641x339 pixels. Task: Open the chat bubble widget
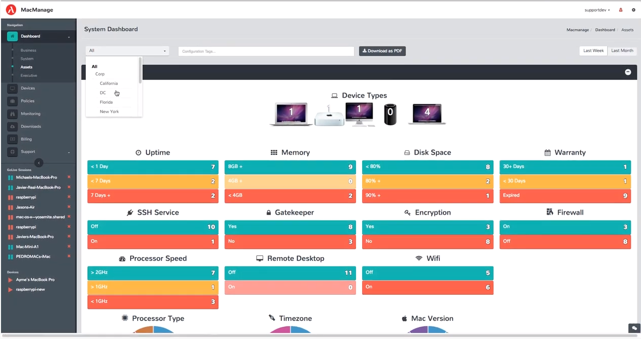(634, 328)
